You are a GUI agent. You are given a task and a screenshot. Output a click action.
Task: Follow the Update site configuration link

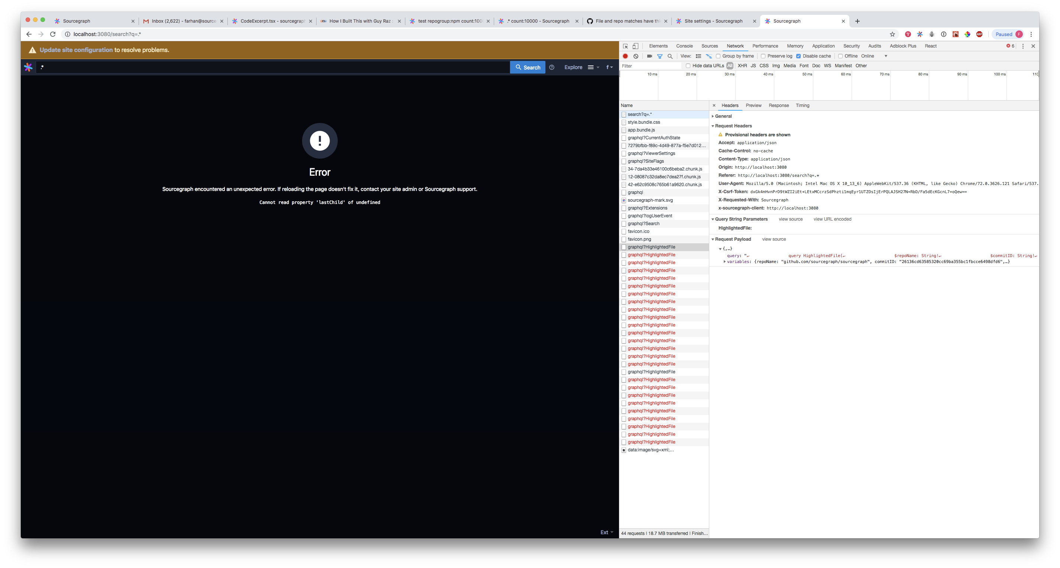[x=76, y=50]
